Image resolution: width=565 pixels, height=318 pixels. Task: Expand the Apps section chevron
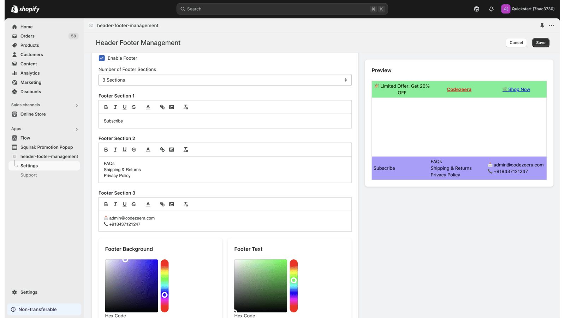(77, 129)
